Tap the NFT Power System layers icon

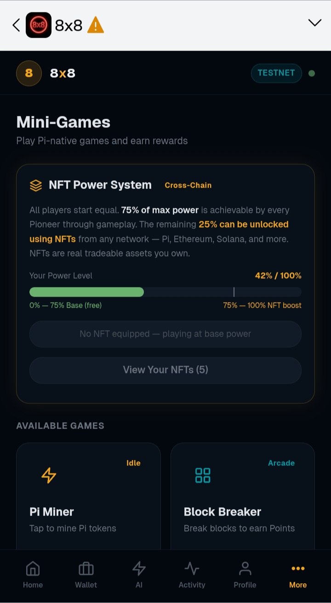[x=36, y=185]
